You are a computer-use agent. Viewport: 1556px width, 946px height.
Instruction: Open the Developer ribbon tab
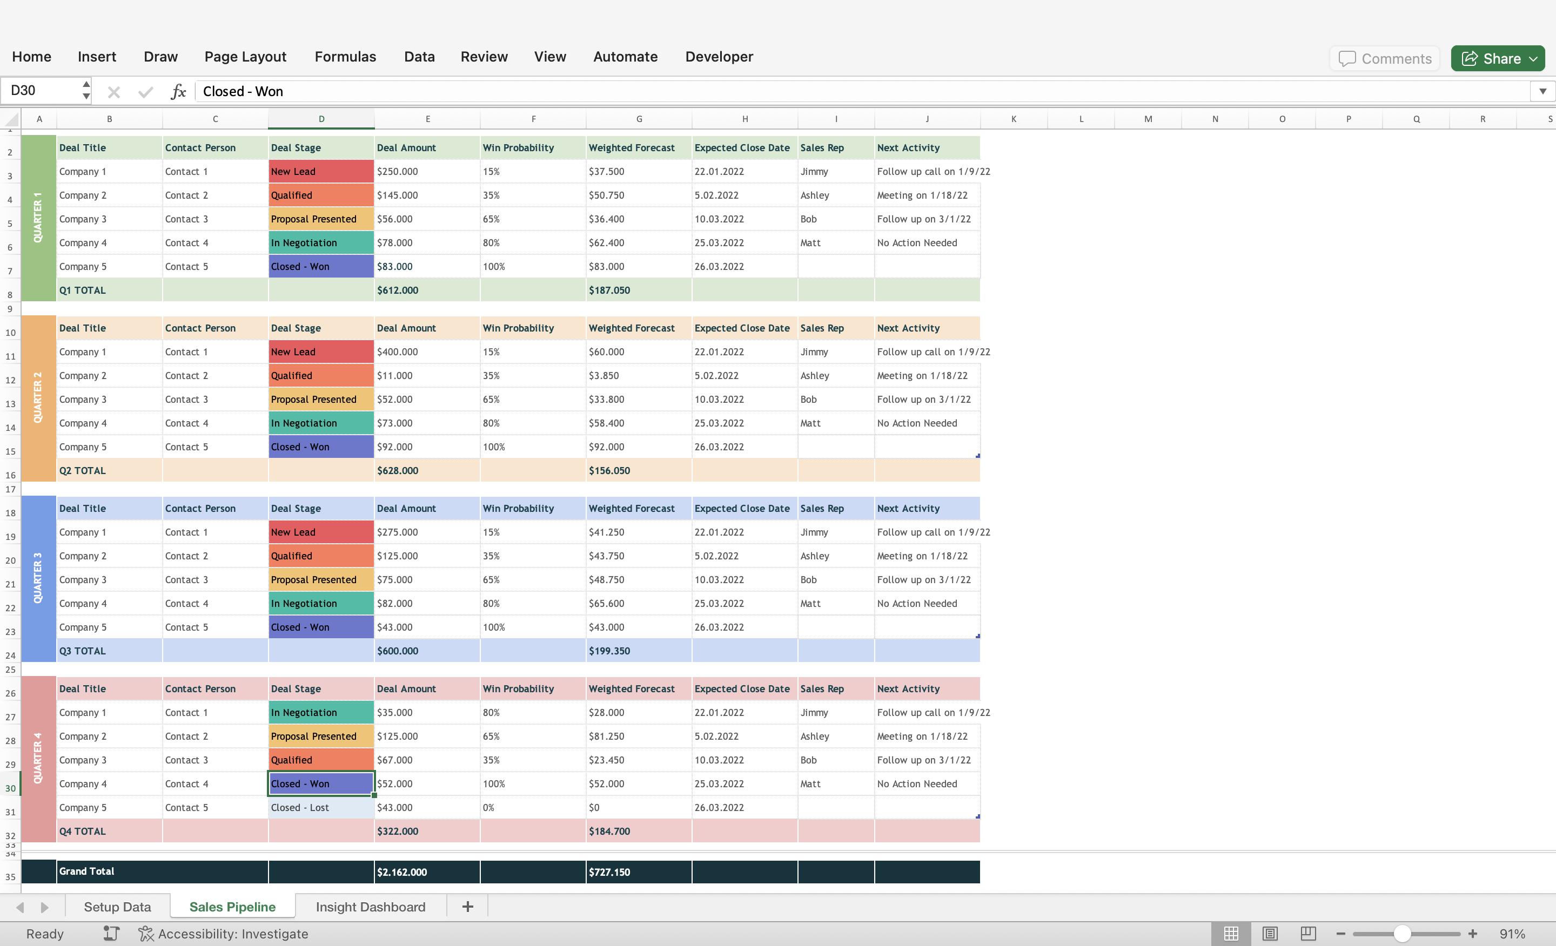719,56
